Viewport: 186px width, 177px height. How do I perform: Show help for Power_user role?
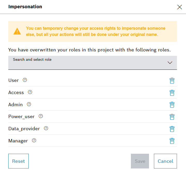[41, 116]
